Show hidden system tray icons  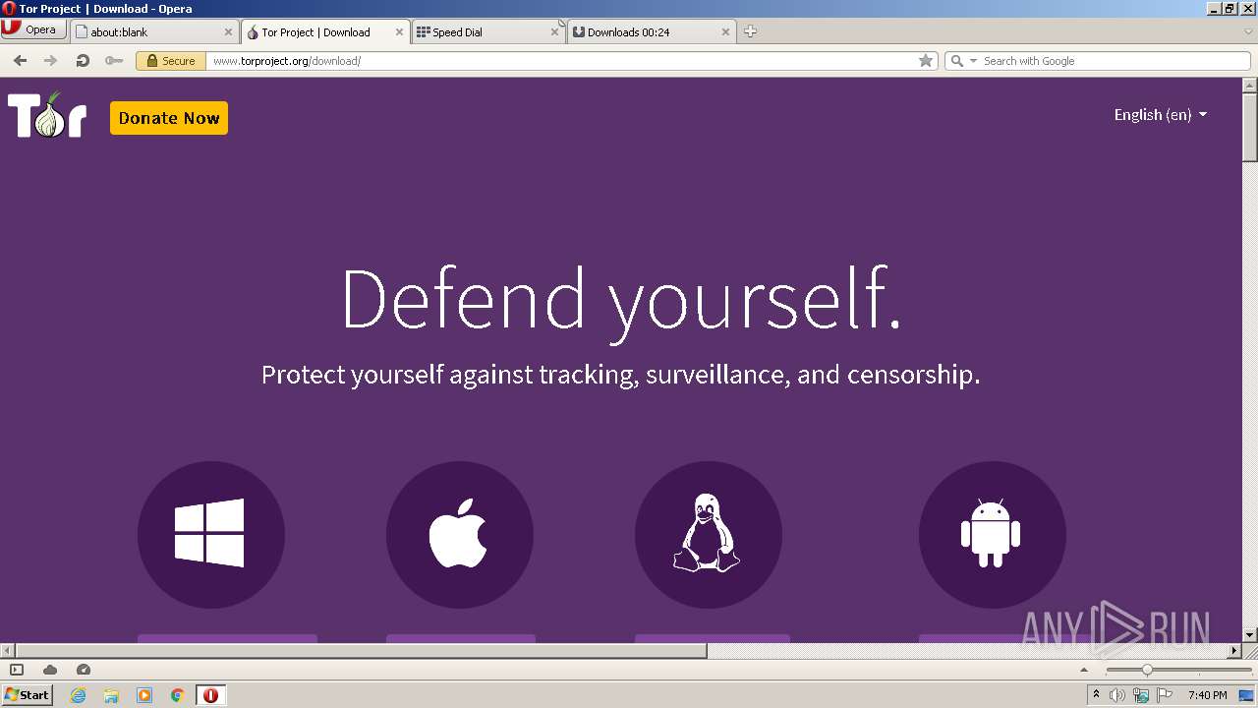coord(1096,695)
